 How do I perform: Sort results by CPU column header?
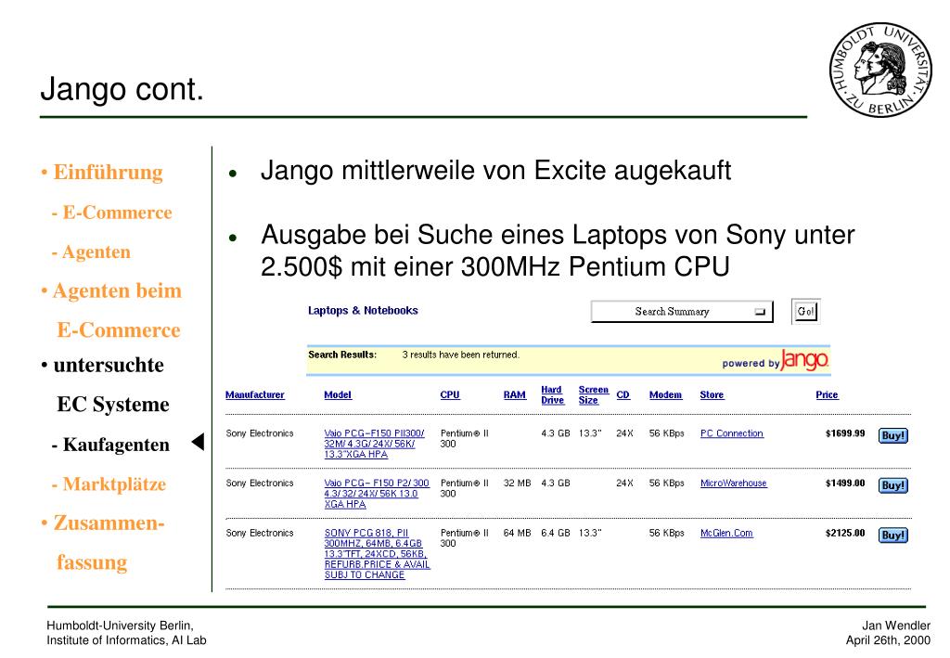(x=450, y=395)
